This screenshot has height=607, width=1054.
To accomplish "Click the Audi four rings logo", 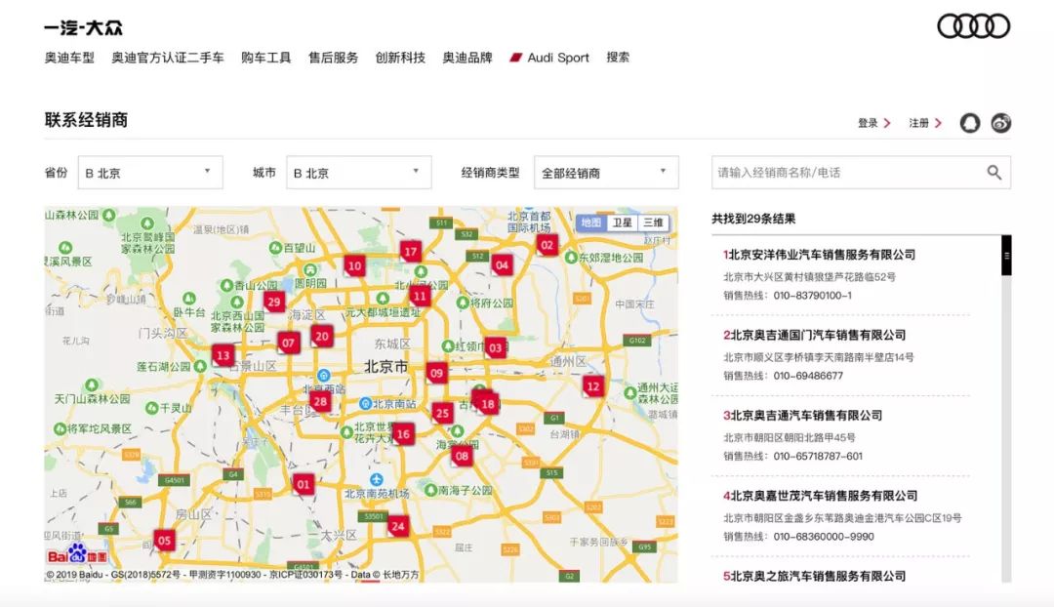I will pos(972,25).
